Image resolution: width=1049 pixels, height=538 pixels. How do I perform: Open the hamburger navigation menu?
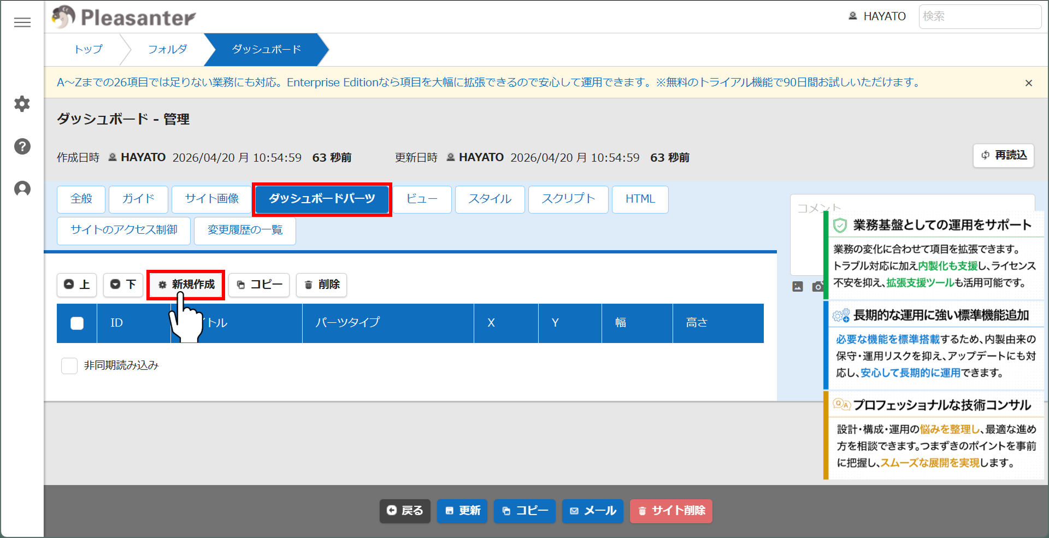click(22, 22)
